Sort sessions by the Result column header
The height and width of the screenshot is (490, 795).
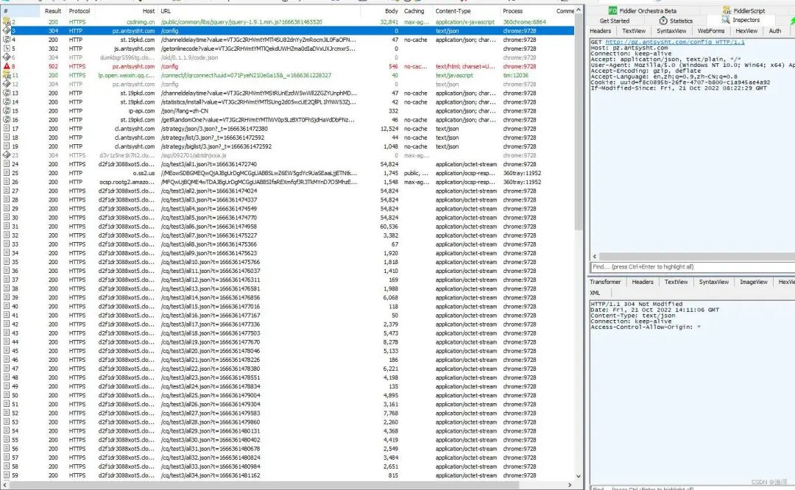[x=53, y=10]
